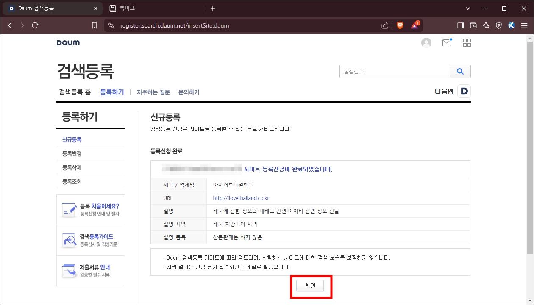Open the 등록 처음이세요? guide banner
The image size is (534, 305).
click(x=91, y=210)
